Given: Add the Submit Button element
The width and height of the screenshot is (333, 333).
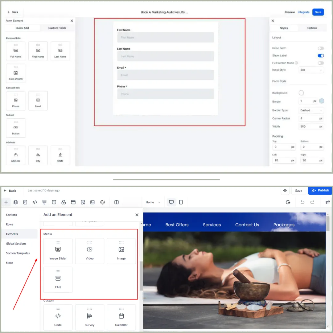Looking at the screenshot, I should point(16,128).
